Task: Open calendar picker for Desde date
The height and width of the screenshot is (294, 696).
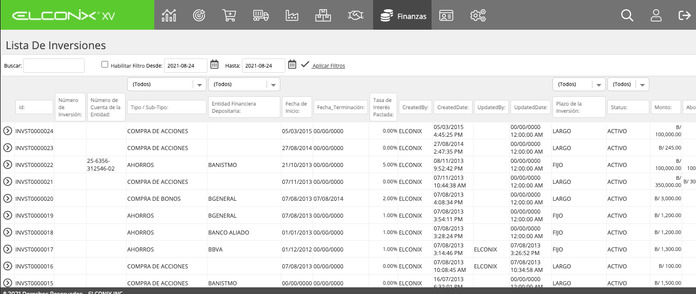Action: click(215, 65)
